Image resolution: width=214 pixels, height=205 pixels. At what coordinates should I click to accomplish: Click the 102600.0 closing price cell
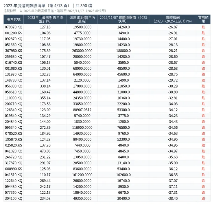(123, 175)
